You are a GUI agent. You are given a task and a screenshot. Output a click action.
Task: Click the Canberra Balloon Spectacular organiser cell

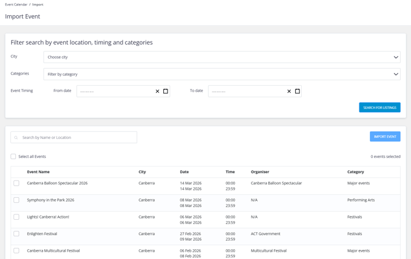(276, 183)
